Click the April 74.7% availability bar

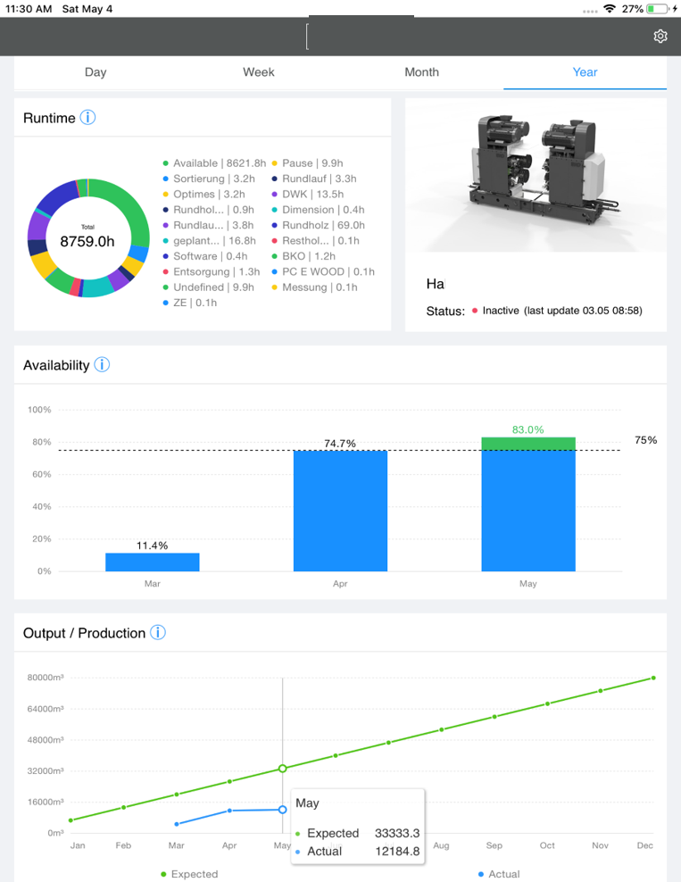tap(340, 511)
